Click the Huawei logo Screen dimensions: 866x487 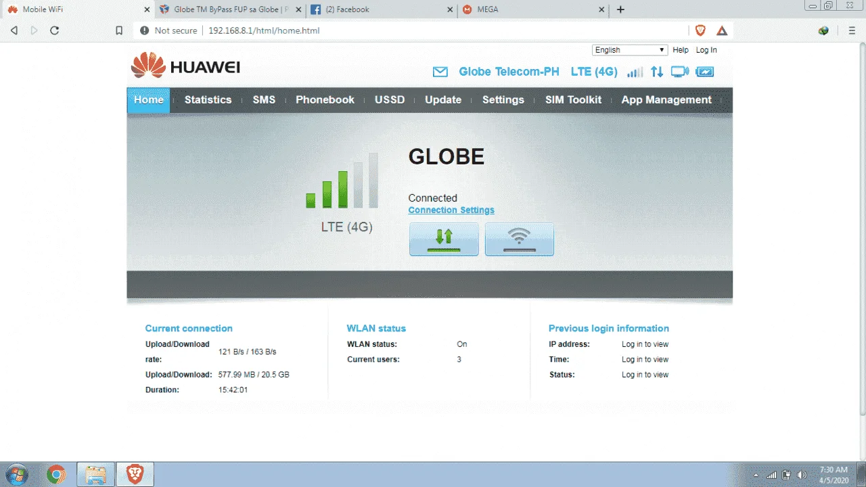(x=185, y=66)
